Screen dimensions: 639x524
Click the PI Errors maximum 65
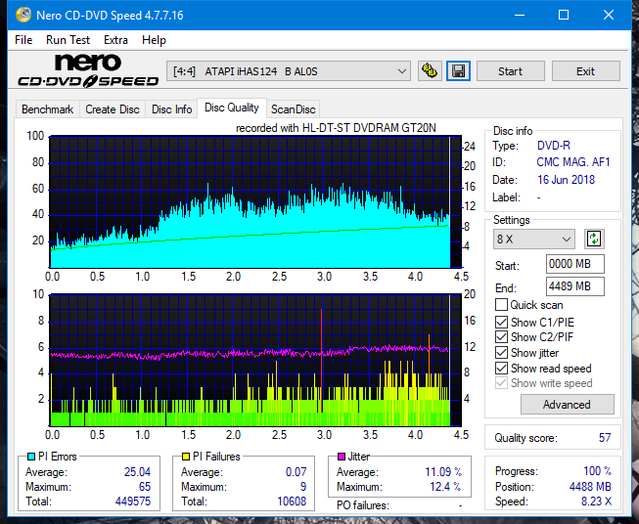(145, 487)
